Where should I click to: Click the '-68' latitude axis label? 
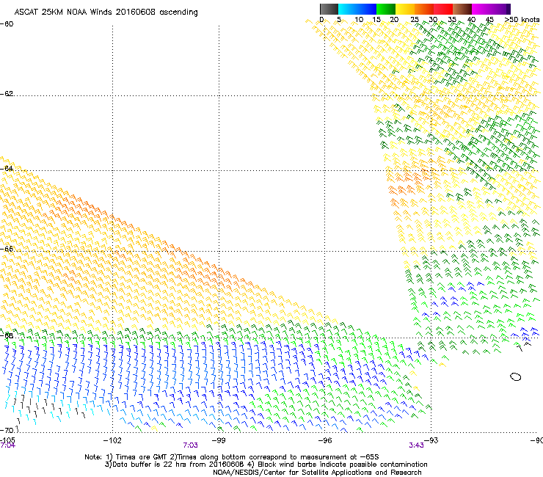click(7, 335)
